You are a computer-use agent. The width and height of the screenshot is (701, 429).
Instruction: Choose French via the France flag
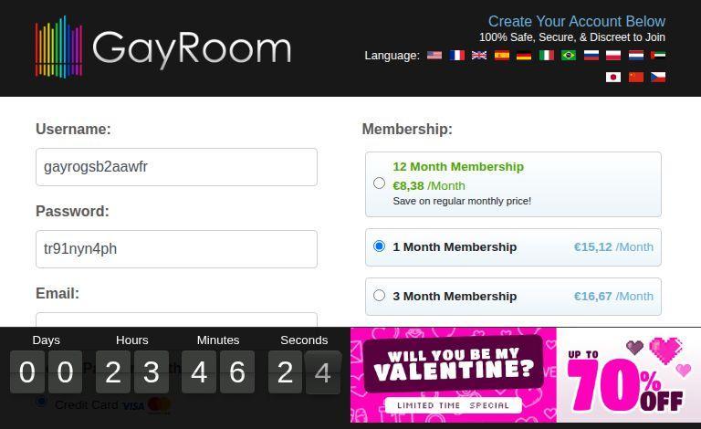[457, 56]
